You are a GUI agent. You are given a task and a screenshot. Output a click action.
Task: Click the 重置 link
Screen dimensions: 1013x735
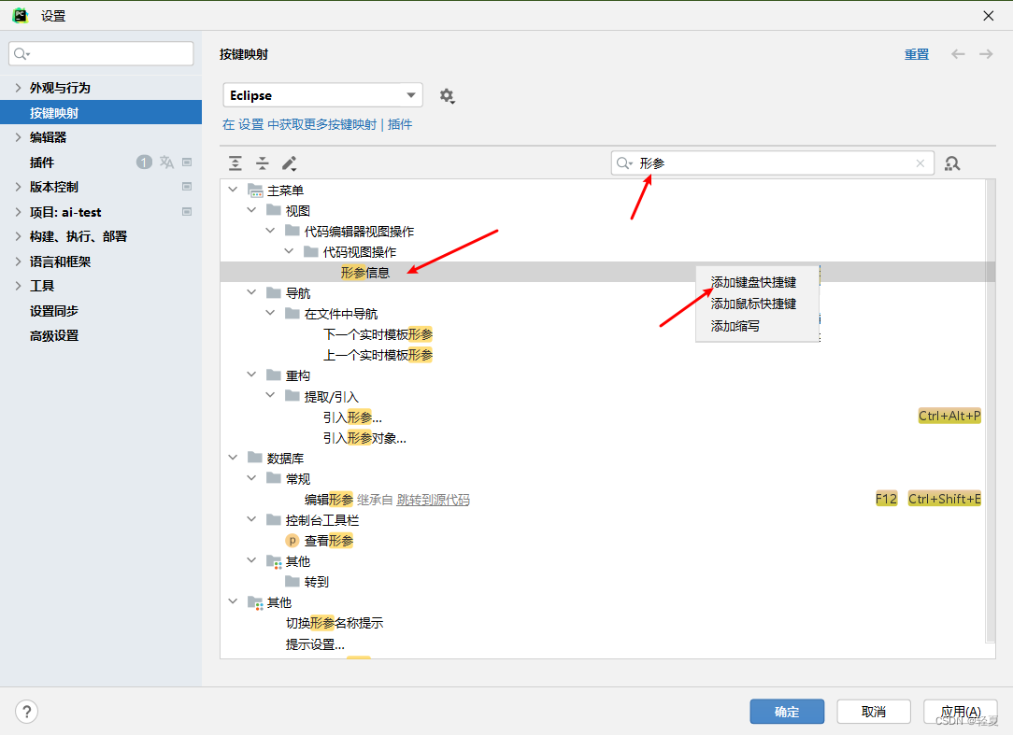point(917,54)
